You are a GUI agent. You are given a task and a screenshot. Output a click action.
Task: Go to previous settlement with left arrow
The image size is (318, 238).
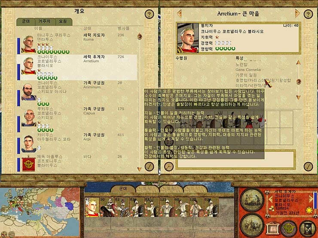179,14
